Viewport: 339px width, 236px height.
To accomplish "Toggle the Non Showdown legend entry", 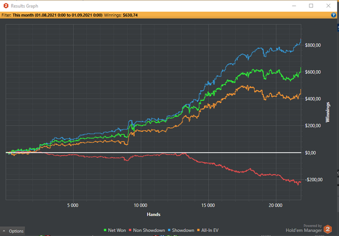I will [x=147, y=230].
